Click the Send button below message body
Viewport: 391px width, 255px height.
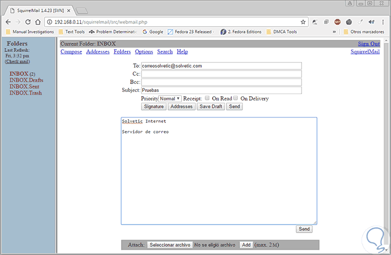coord(304,229)
